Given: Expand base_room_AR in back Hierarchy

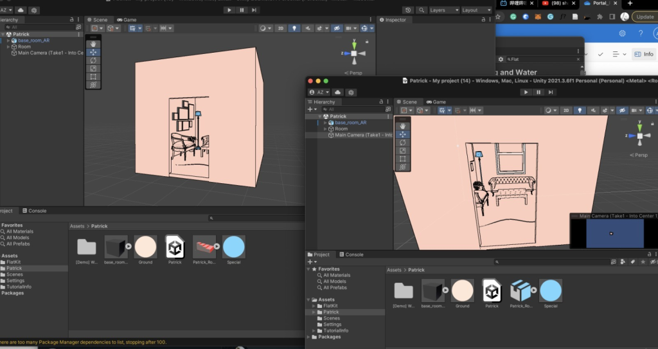Looking at the screenshot, I should [x=8, y=40].
